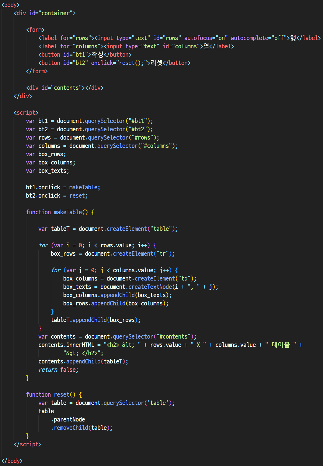This screenshot has width=323, height=466.
Task: Click the "#contents" selector string
Action: tap(173, 337)
